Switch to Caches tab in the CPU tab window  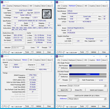coord(10,6)
